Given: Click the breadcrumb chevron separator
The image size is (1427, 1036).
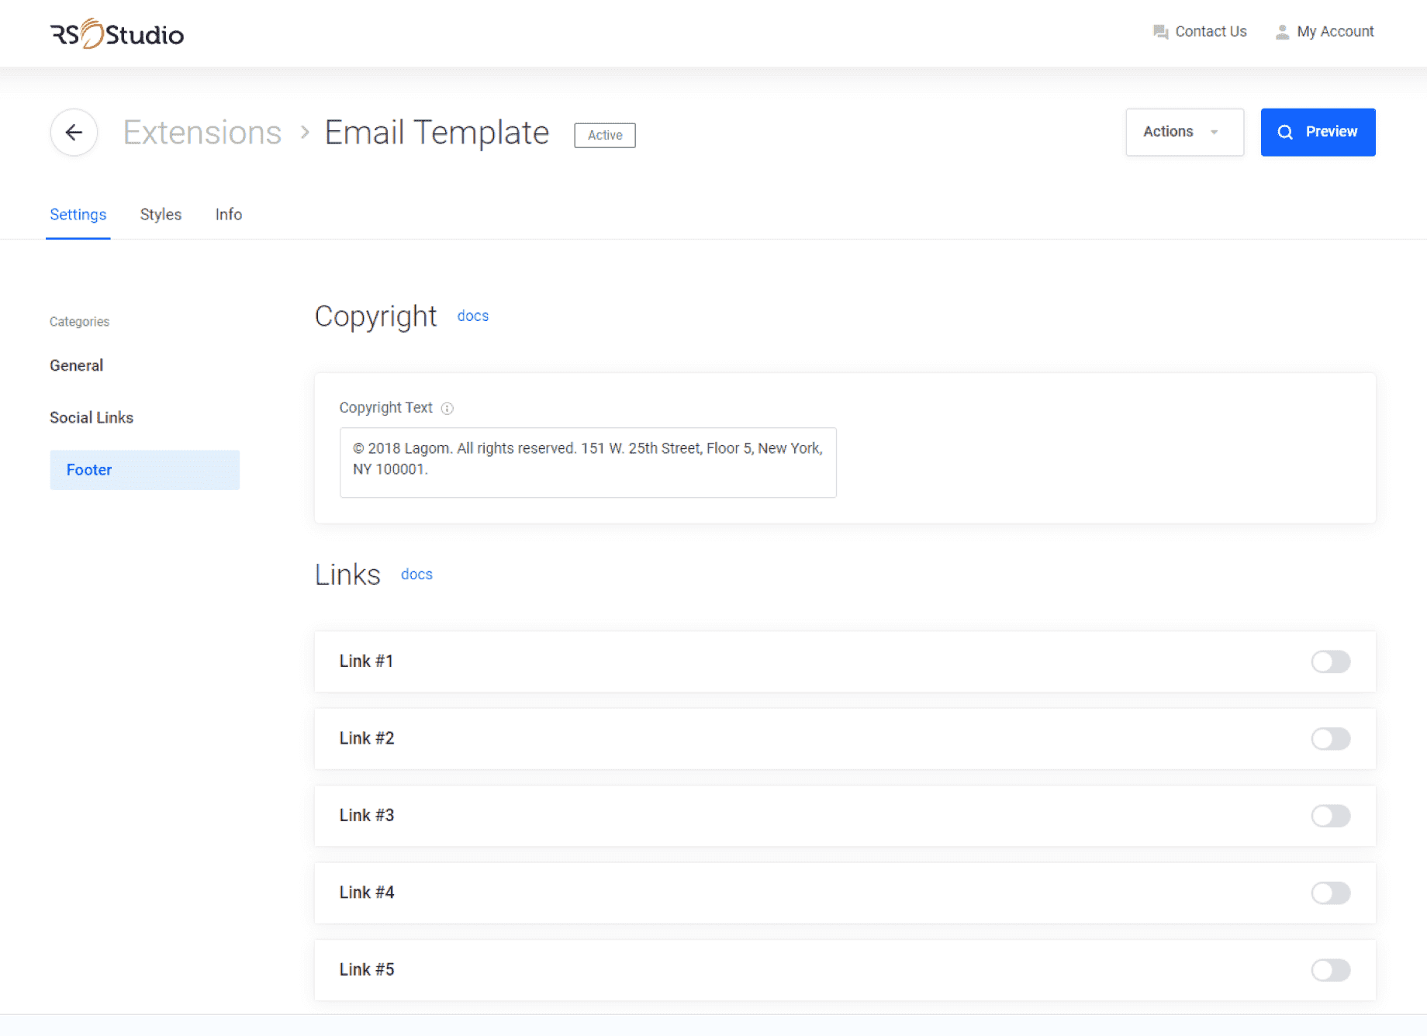Looking at the screenshot, I should tap(305, 133).
